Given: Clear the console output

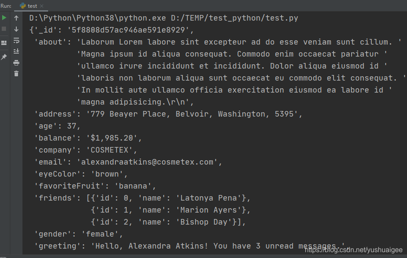Looking at the screenshot, I should point(16,74).
